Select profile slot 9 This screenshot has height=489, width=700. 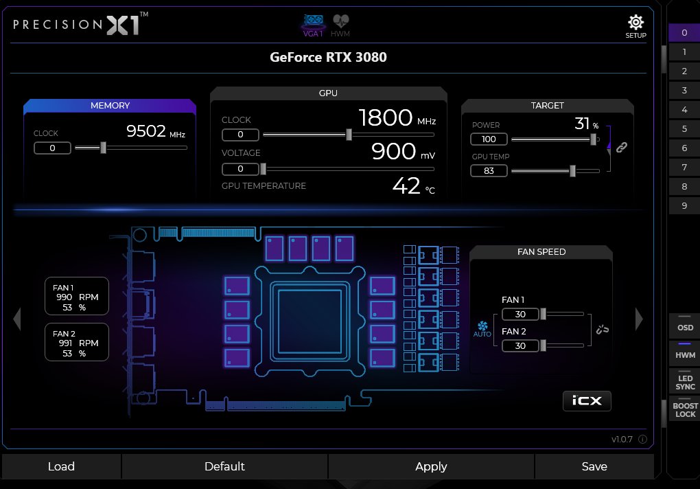tap(684, 205)
